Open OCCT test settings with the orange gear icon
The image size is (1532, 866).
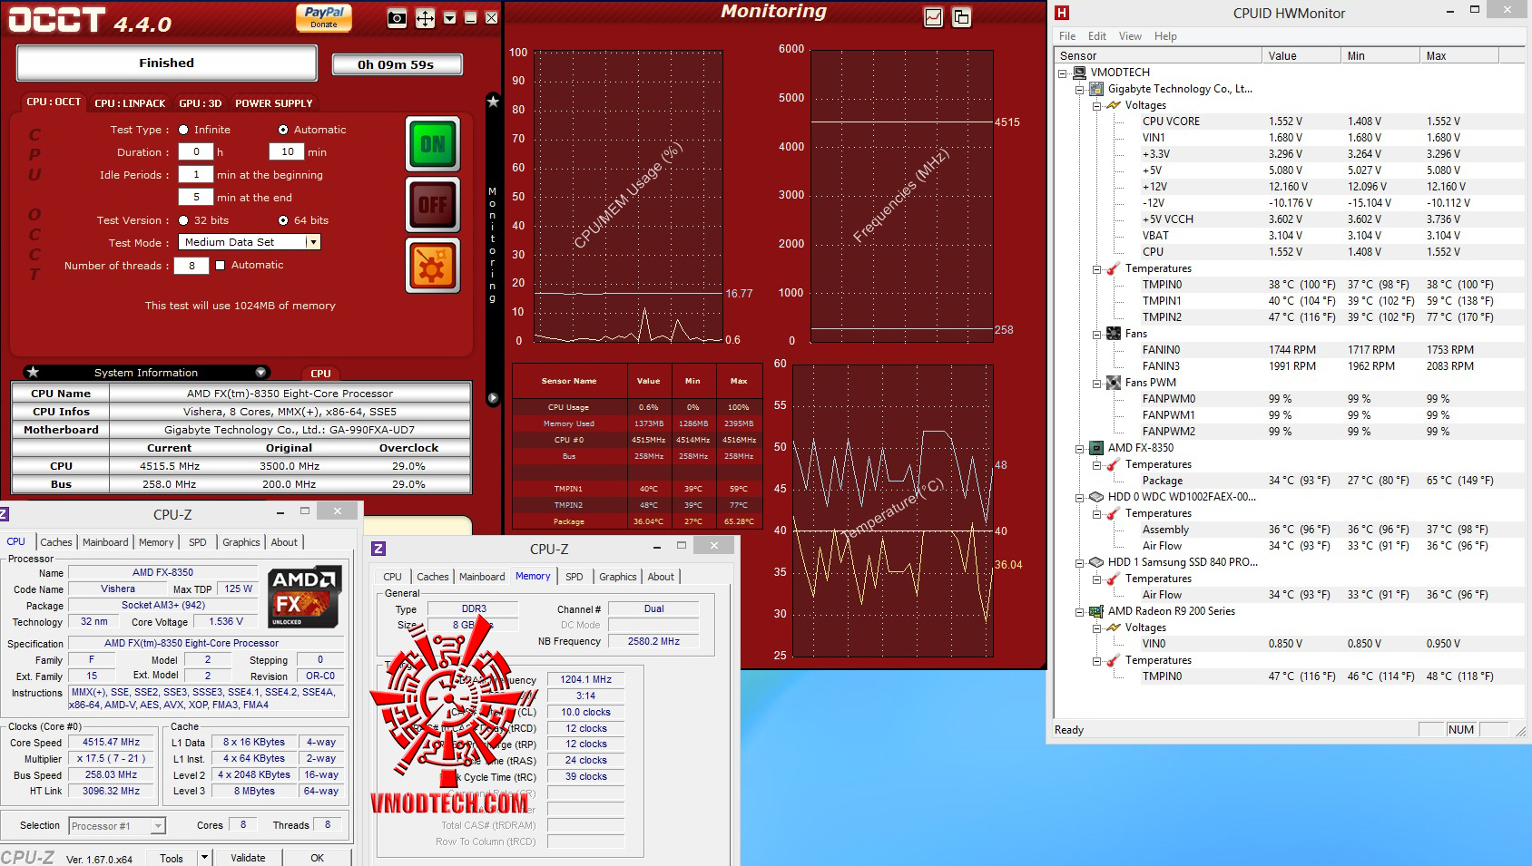click(433, 267)
